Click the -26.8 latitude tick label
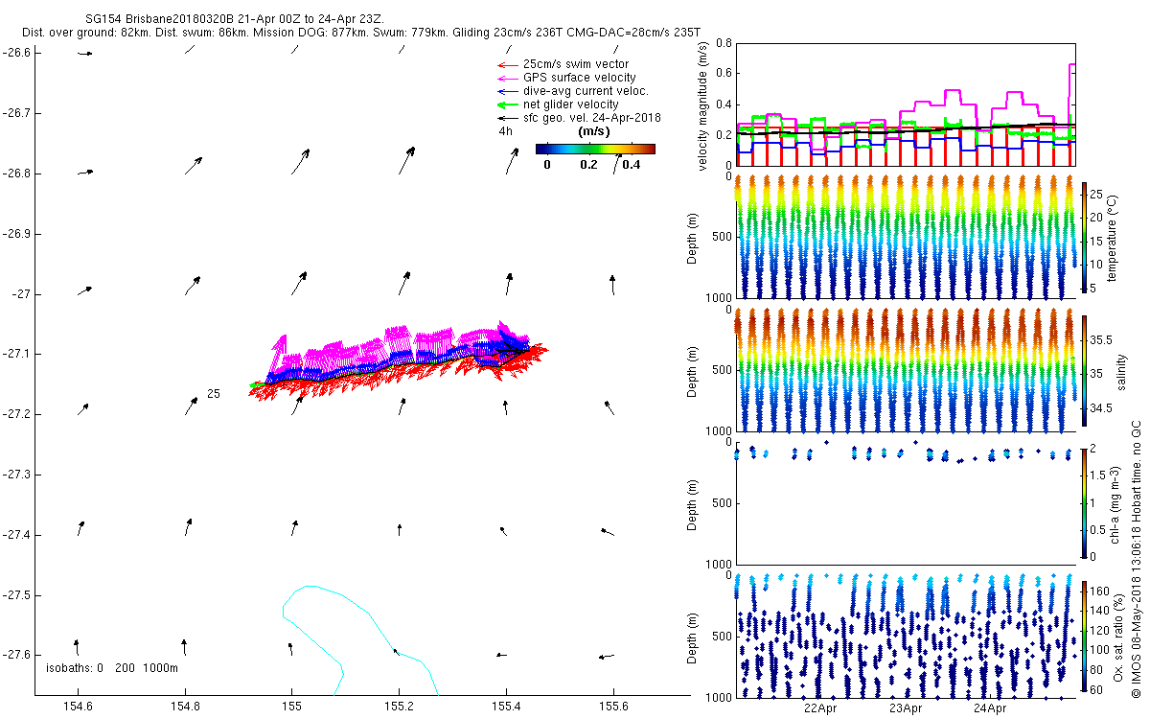 (x=14, y=174)
